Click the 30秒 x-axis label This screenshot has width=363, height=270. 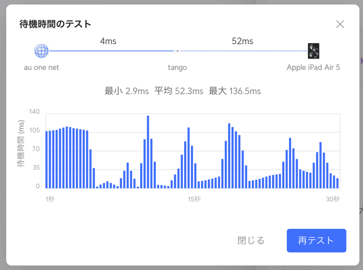coord(333,199)
